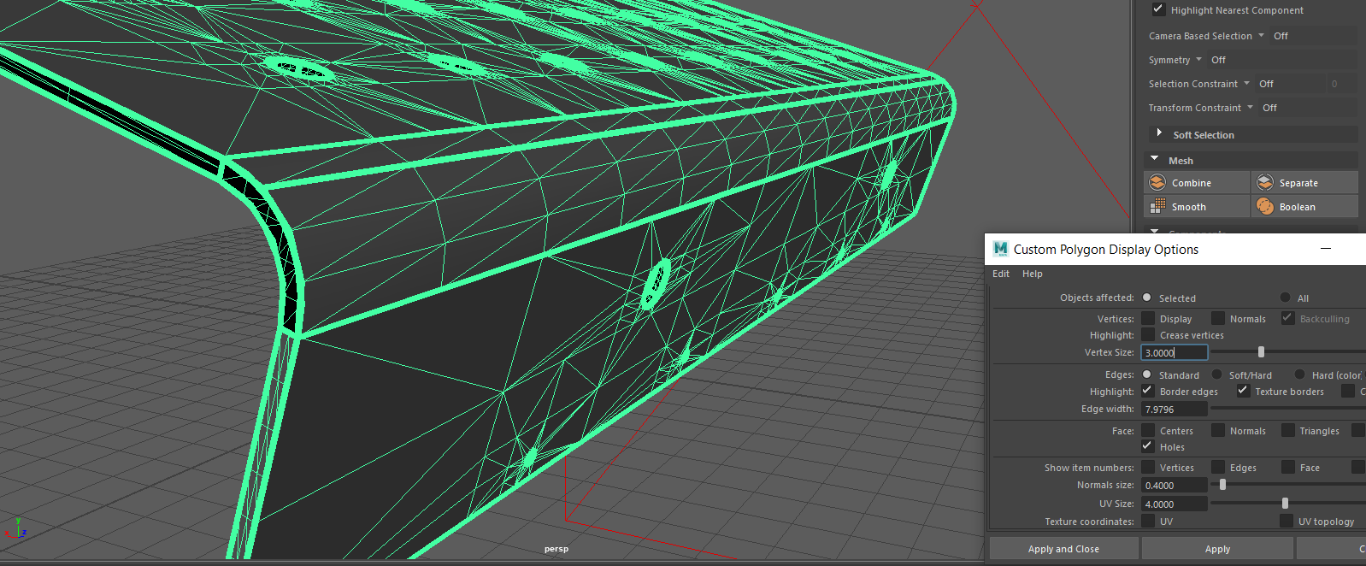The height and width of the screenshot is (566, 1366).
Task: Select the 'Selected' objects affected radio button
Action: pos(1147,298)
